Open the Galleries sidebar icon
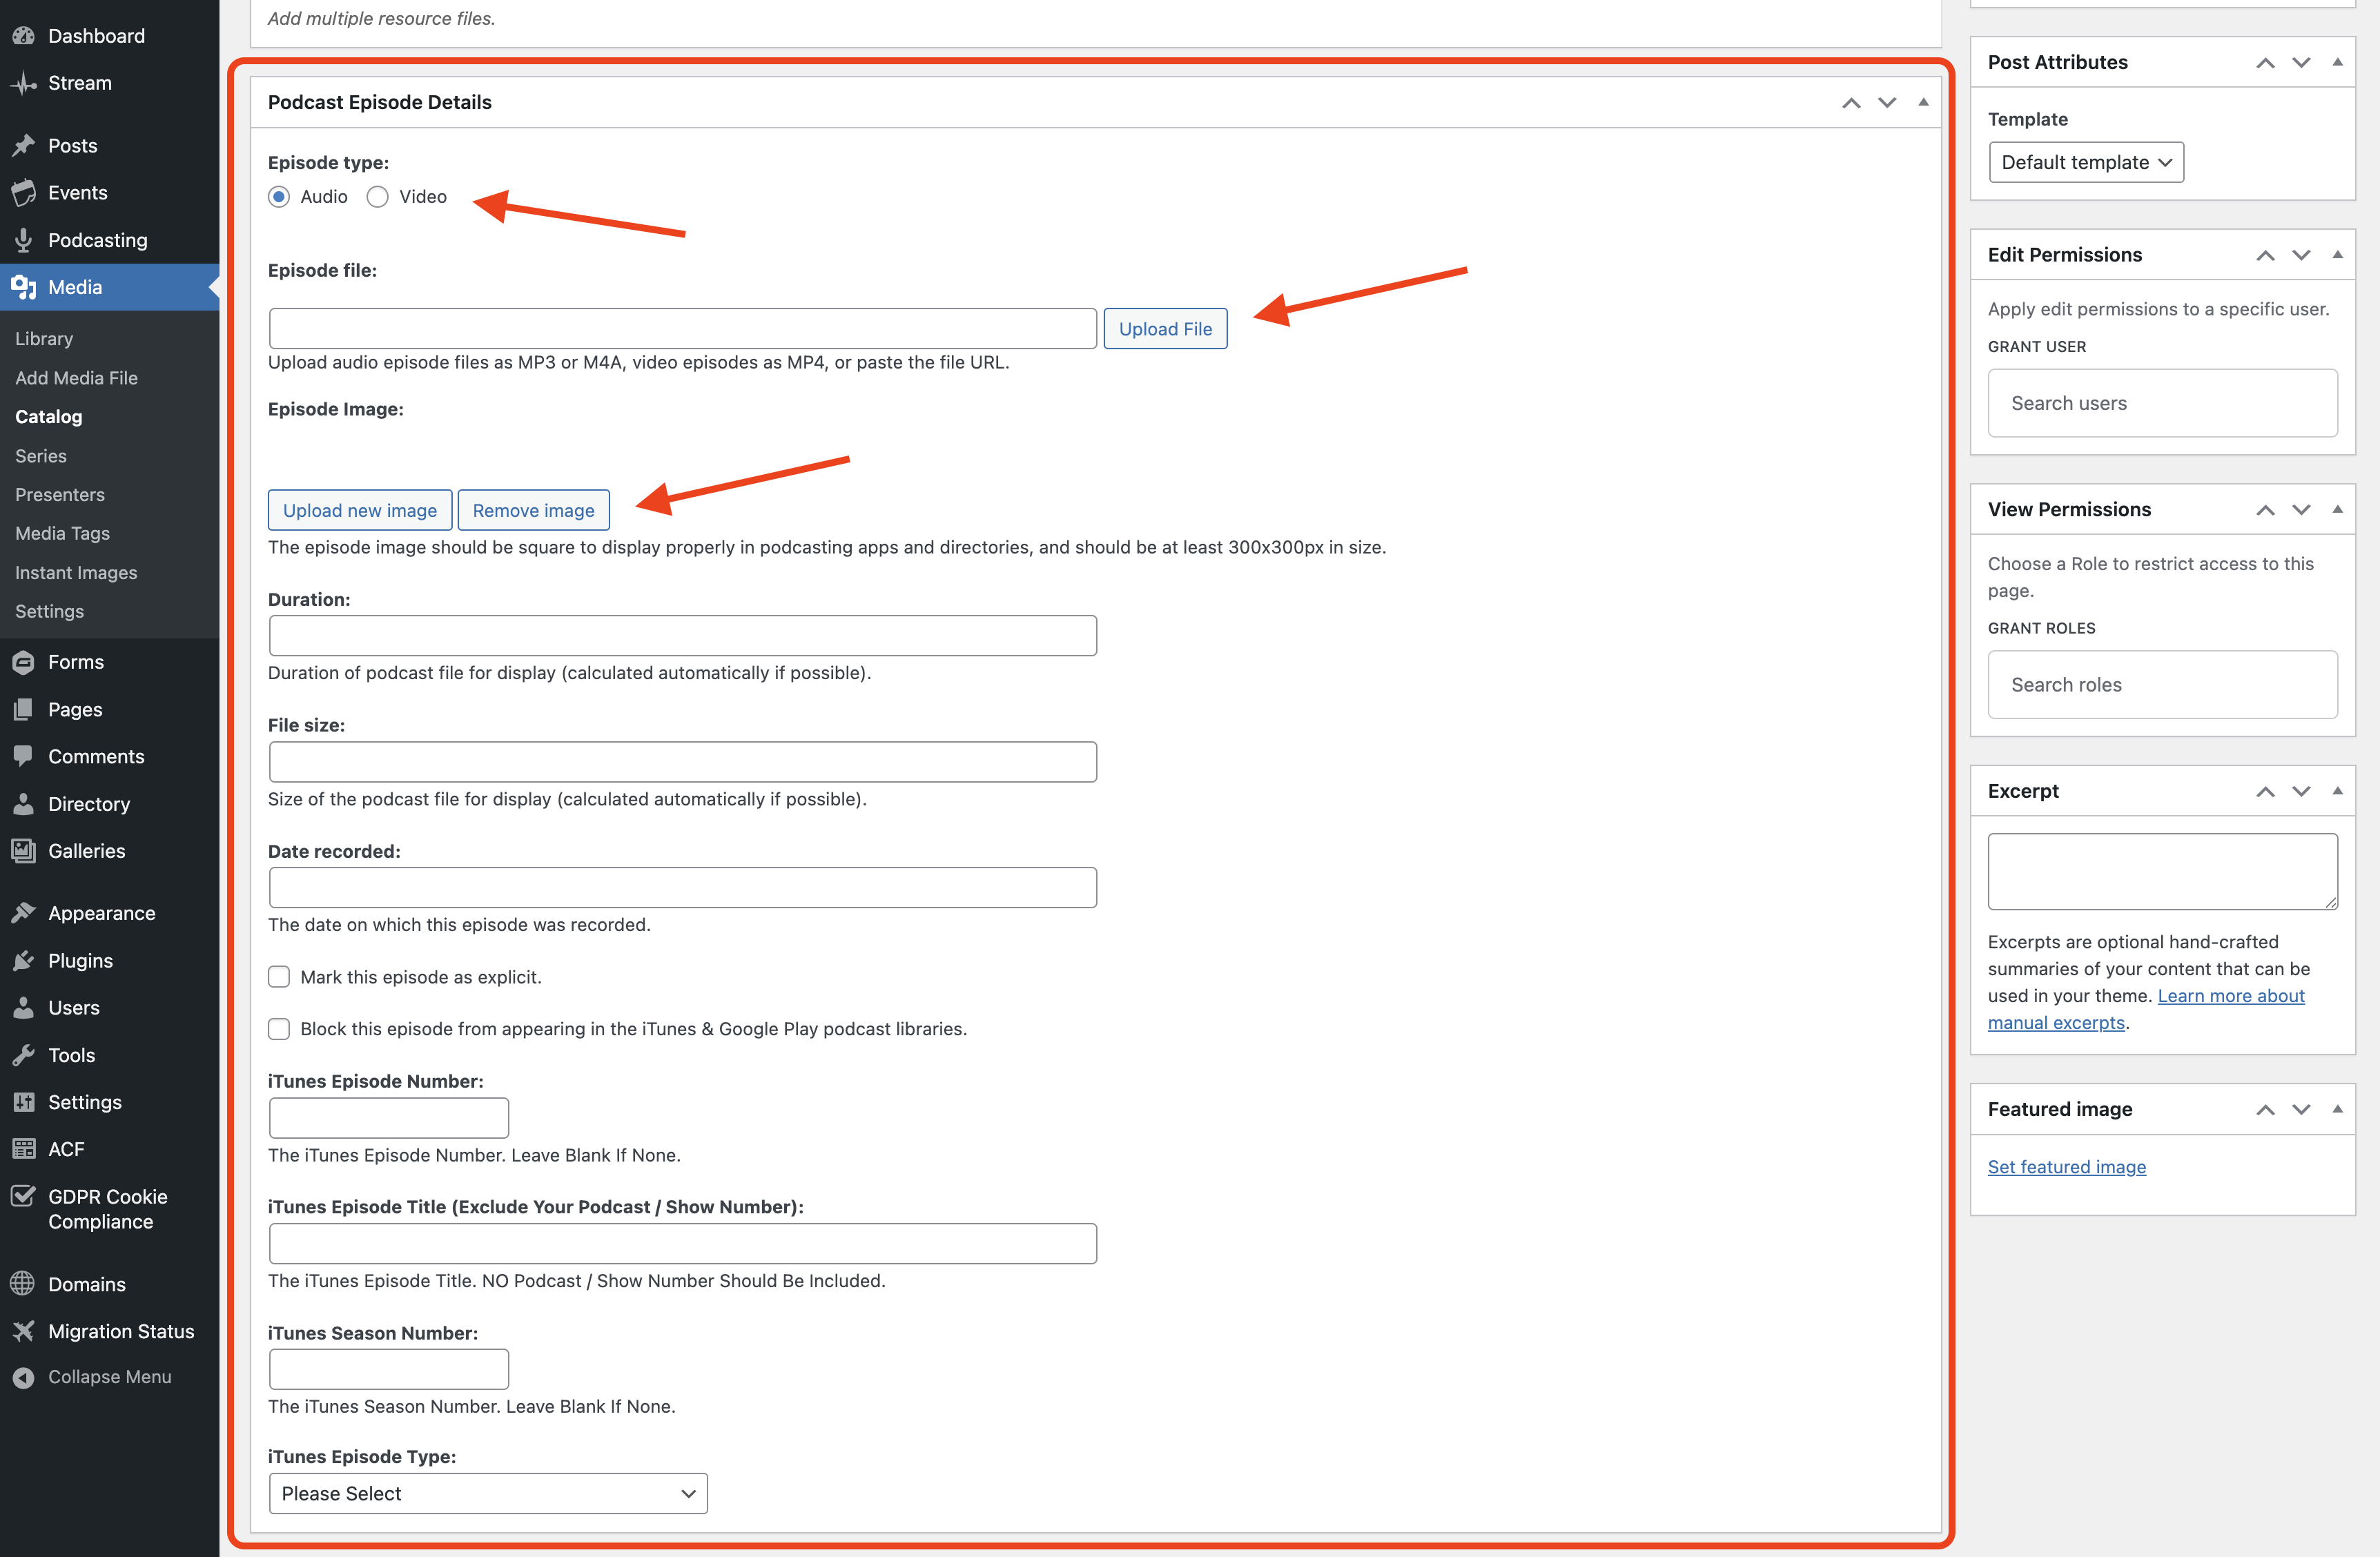 coord(23,851)
